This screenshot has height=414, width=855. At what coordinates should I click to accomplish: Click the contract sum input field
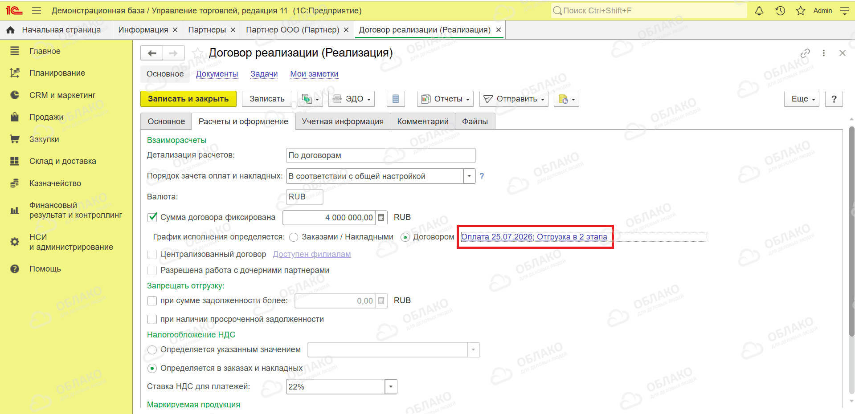click(329, 218)
